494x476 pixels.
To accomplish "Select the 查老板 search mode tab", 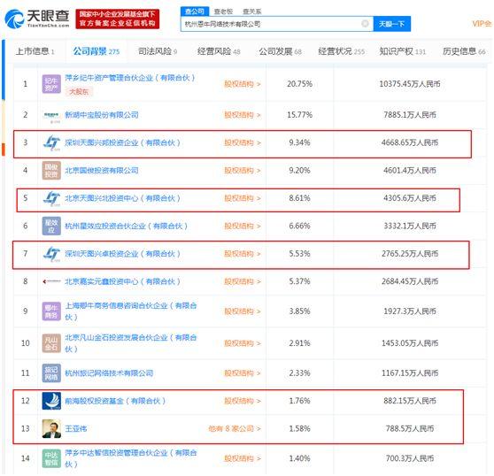I will click(x=223, y=12).
